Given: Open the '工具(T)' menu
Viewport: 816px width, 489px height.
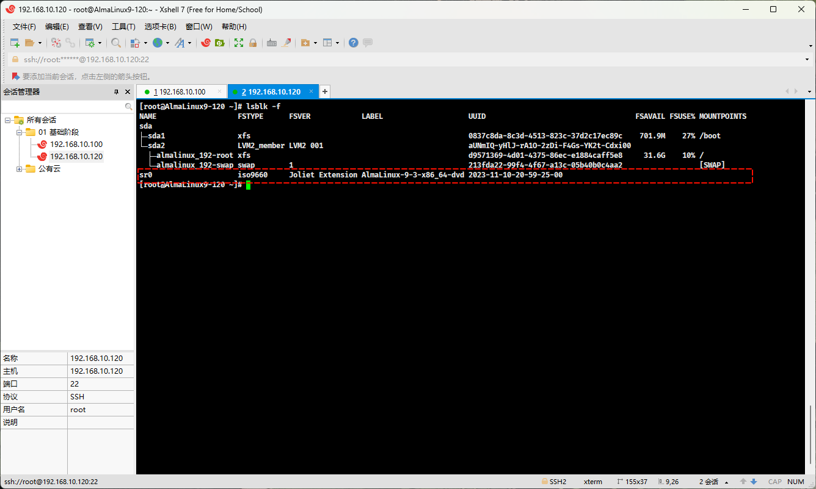Looking at the screenshot, I should (123, 27).
